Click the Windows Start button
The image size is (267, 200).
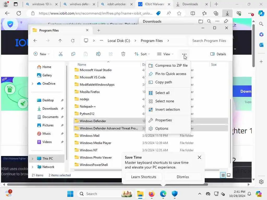70,194
